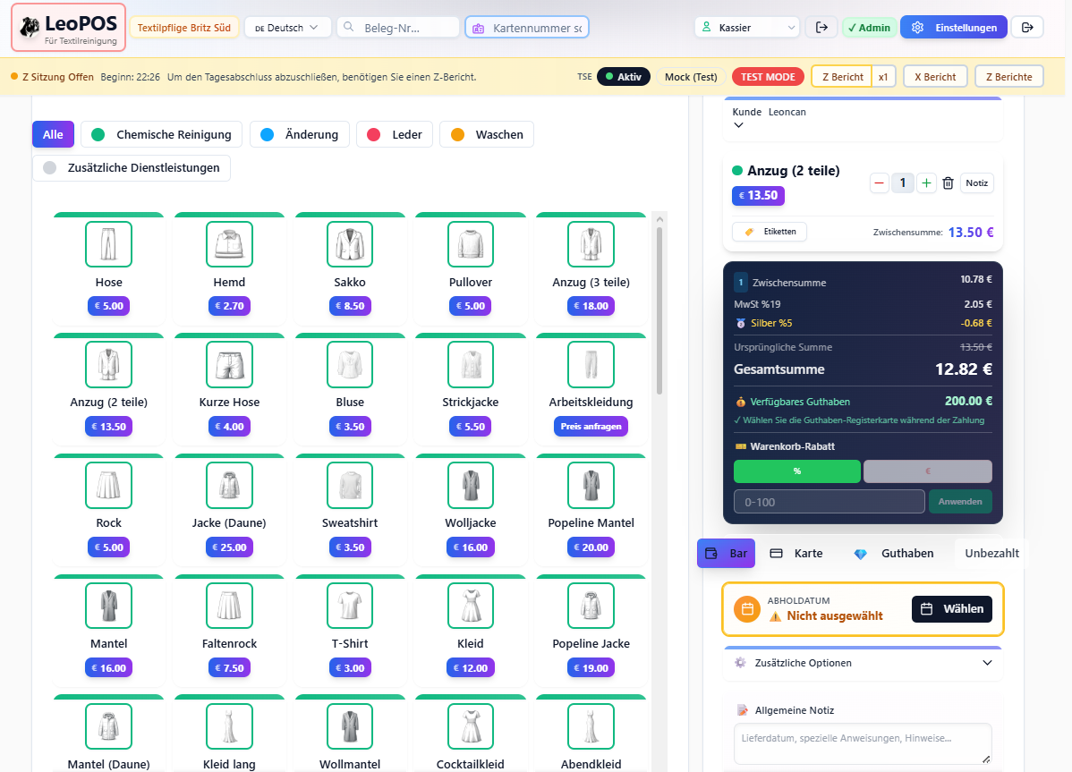Click the Allgemeine Notiz text field
1072x772 pixels.
[863, 743]
